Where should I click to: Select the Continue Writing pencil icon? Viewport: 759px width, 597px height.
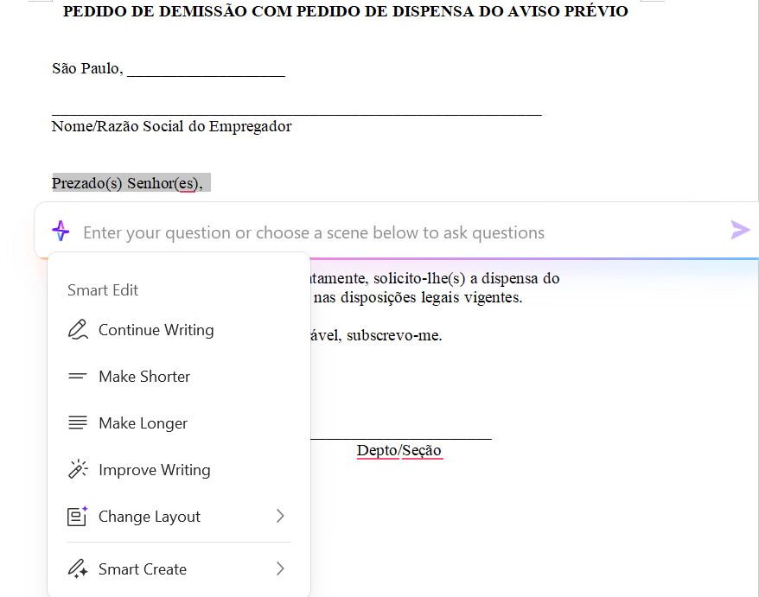78,329
